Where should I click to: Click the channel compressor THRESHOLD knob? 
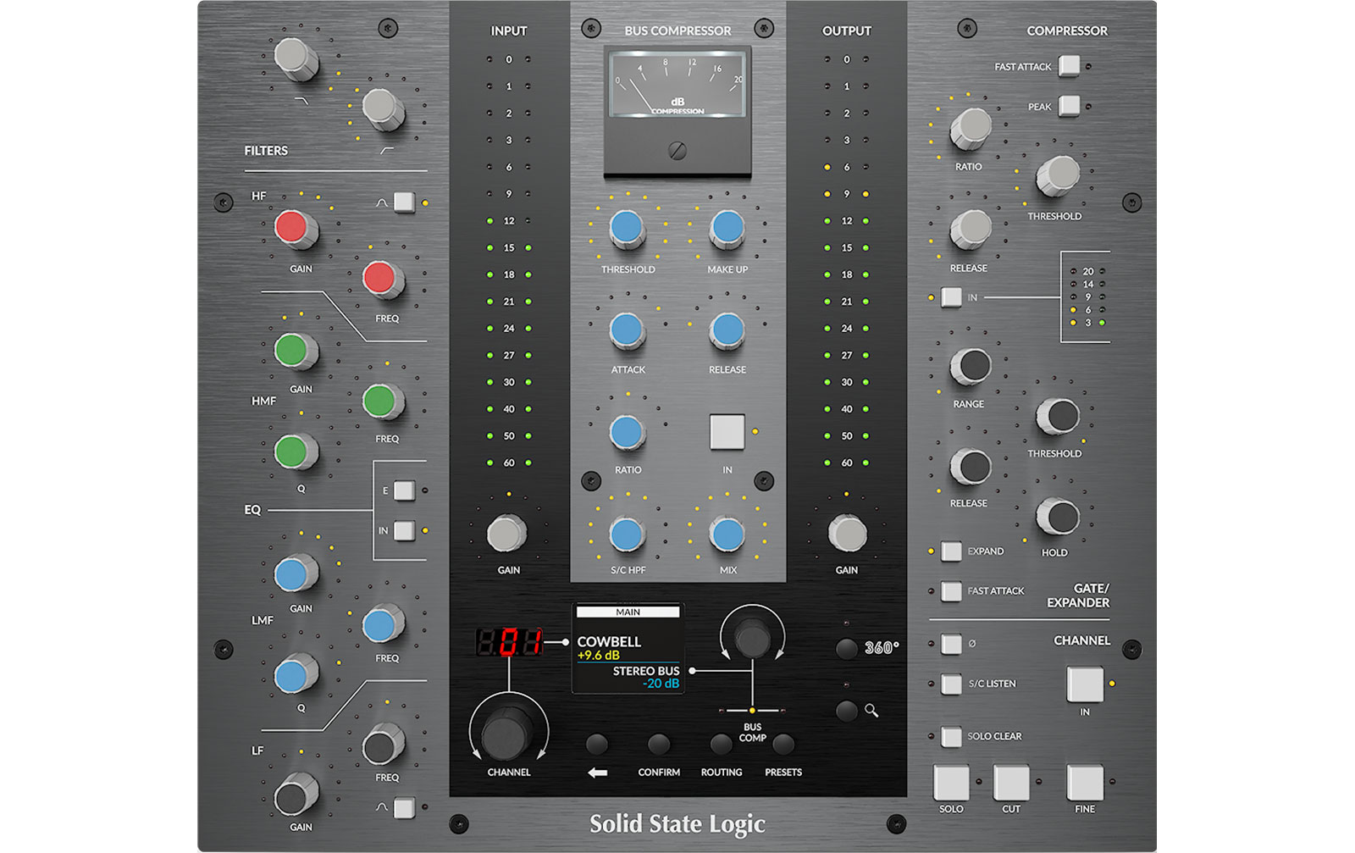tap(1058, 176)
